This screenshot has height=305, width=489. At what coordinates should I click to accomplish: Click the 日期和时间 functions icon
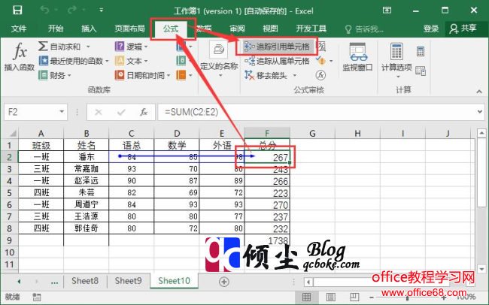[x=120, y=75]
